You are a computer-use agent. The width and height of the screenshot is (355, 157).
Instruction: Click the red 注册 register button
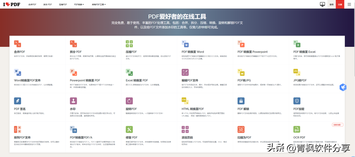pyautogui.click(x=340, y=4)
